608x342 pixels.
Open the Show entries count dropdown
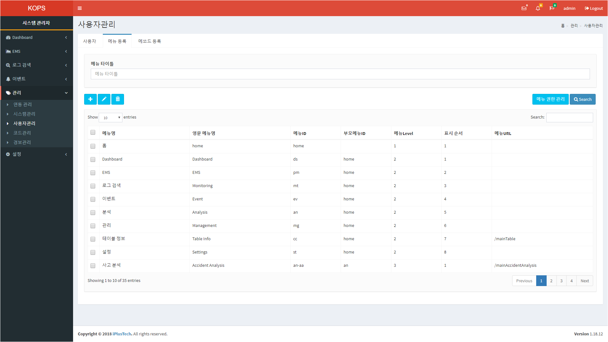point(110,118)
